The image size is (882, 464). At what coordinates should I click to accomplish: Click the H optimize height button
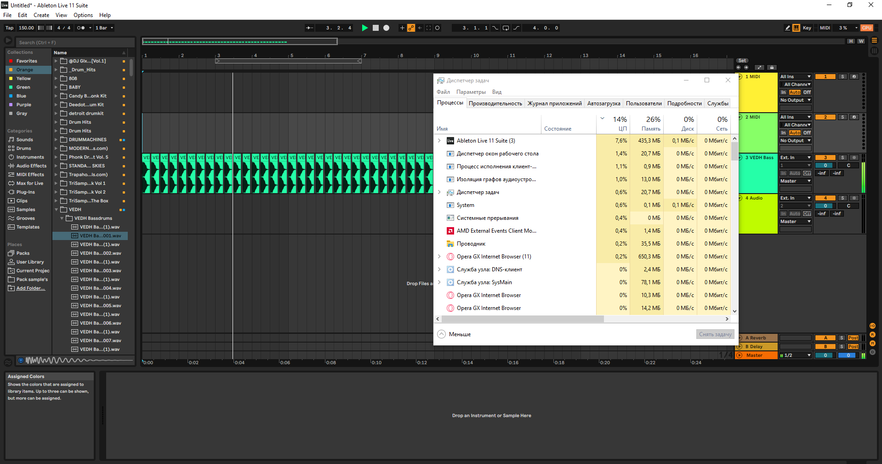tap(851, 41)
